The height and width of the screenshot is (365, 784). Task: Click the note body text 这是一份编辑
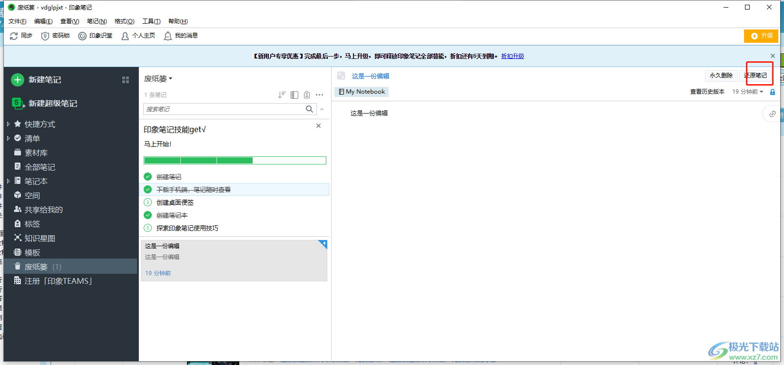[369, 113]
